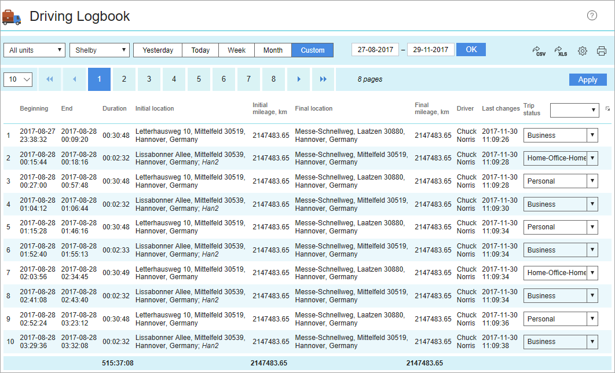This screenshot has height=373, width=615.
Task: Export the logbook to XLS
Action: click(561, 51)
